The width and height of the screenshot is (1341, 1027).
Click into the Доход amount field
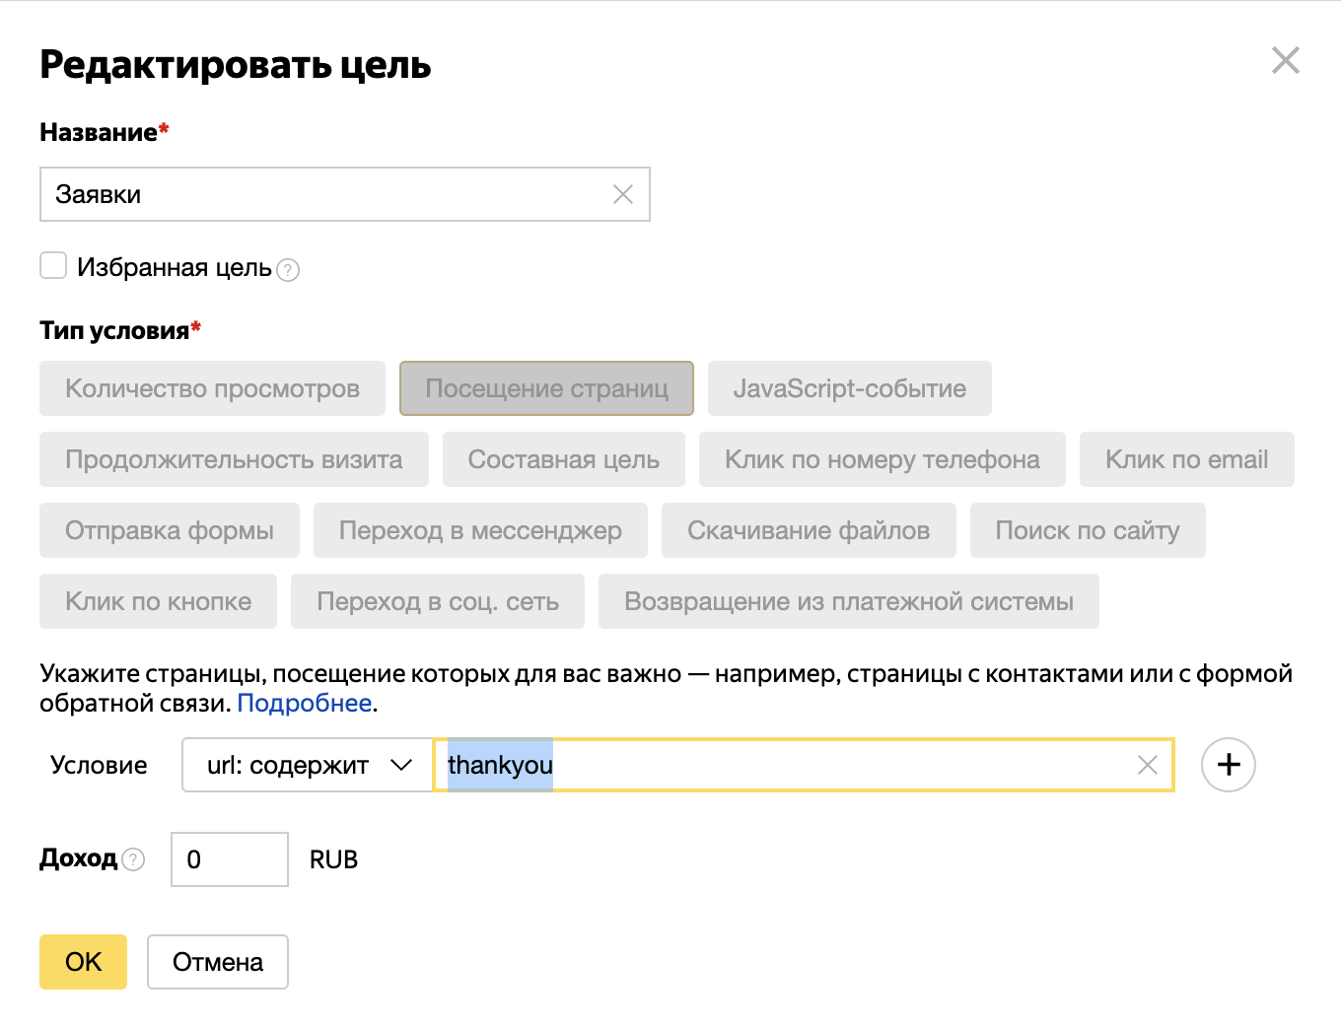(229, 859)
